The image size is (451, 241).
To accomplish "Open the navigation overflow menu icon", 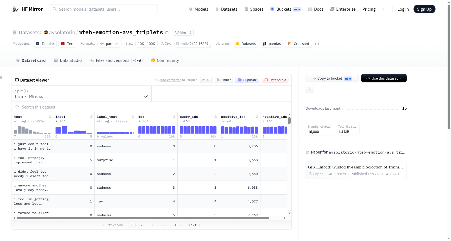I will click(385, 9).
